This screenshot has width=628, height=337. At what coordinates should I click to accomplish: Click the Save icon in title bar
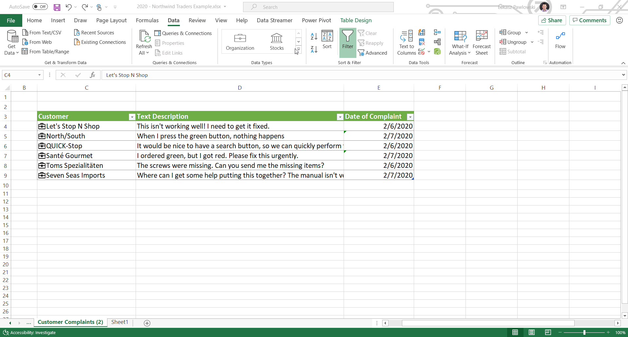click(x=57, y=7)
